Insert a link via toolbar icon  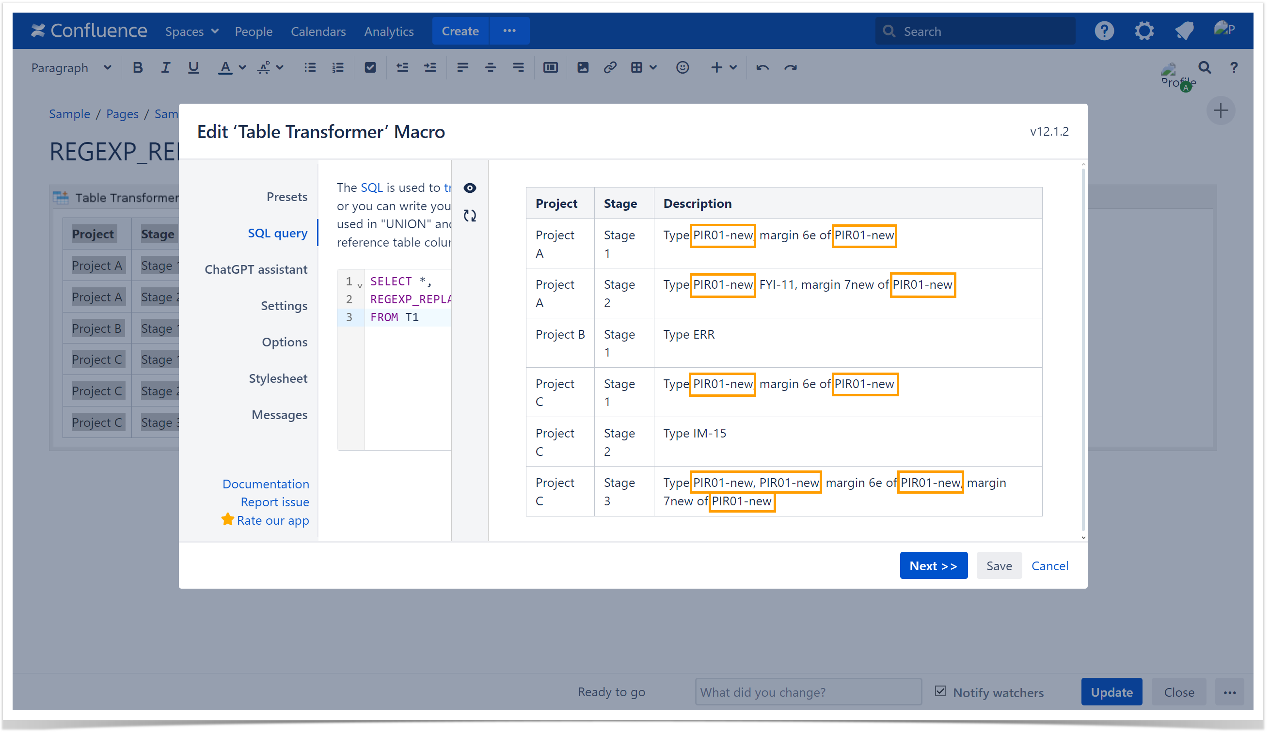click(x=610, y=67)
